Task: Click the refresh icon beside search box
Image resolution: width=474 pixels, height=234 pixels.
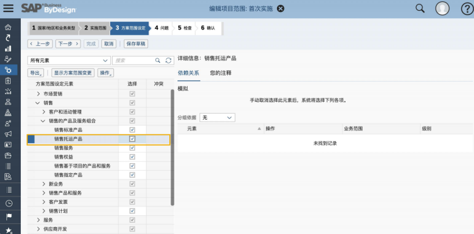Action: click(x=168, y=60)
